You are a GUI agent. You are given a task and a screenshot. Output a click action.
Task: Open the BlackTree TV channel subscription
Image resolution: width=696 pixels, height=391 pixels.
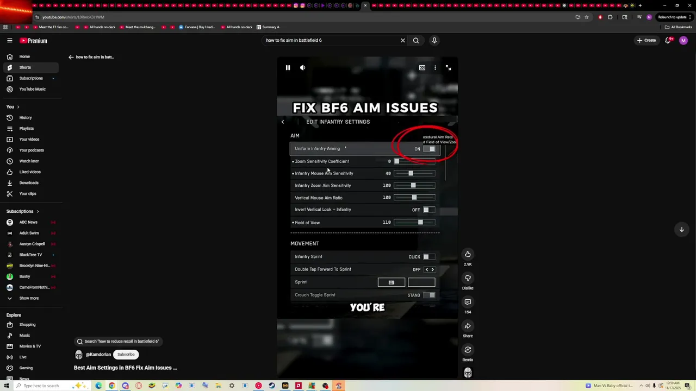(30, 255)
